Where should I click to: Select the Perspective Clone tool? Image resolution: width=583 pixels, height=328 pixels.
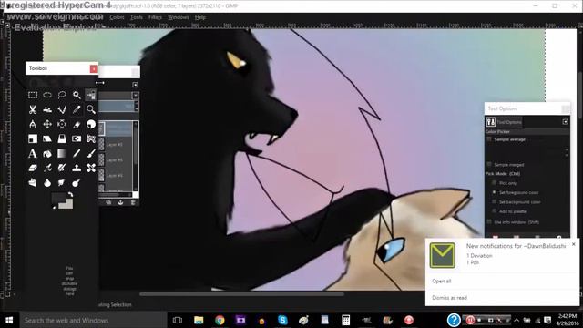coord(33,182)
